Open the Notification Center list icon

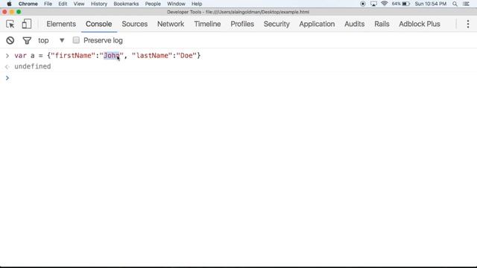tap(466, 4)
